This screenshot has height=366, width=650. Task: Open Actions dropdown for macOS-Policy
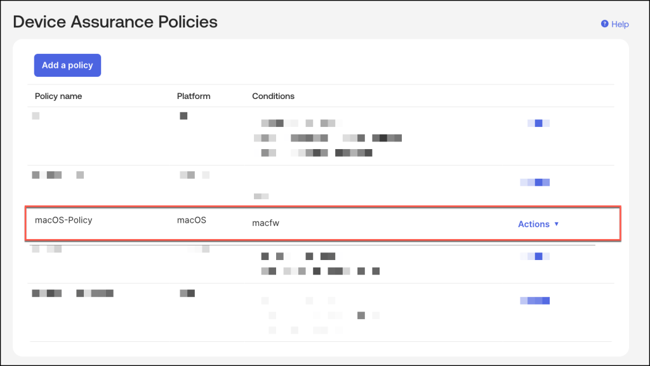pos(534,224)
